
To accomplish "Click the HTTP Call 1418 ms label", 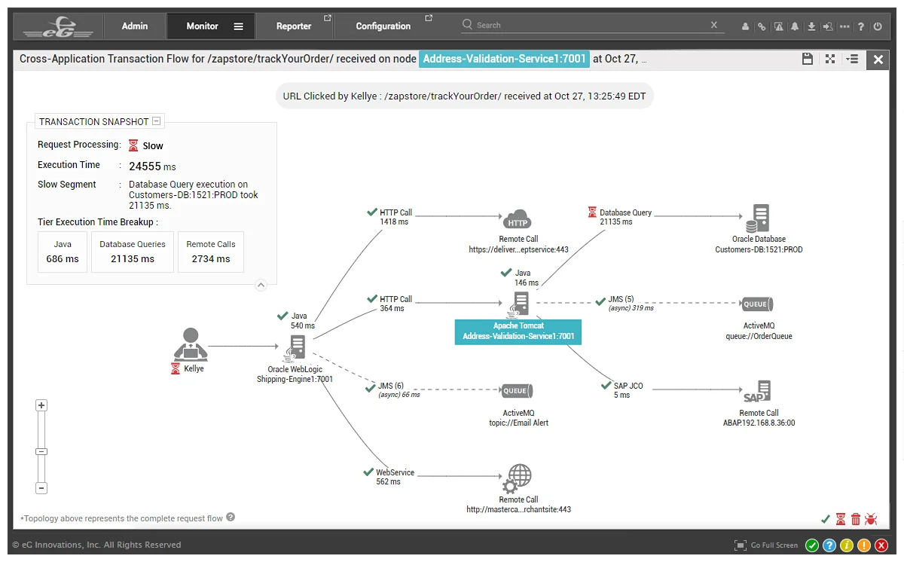I will click(x=395, y=217).
